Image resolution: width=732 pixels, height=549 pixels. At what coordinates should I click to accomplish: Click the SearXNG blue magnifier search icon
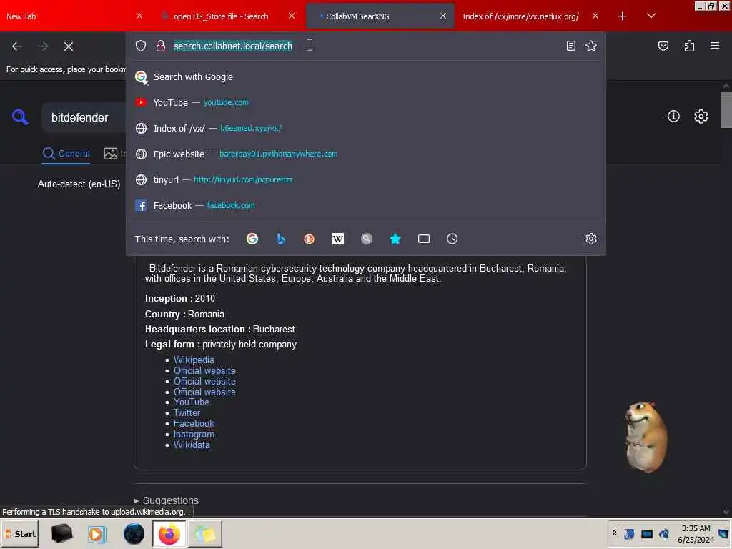point(20,117)
